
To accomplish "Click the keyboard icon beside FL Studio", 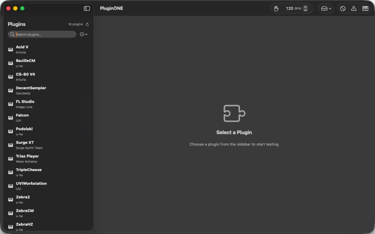I will tap(10, 104).
